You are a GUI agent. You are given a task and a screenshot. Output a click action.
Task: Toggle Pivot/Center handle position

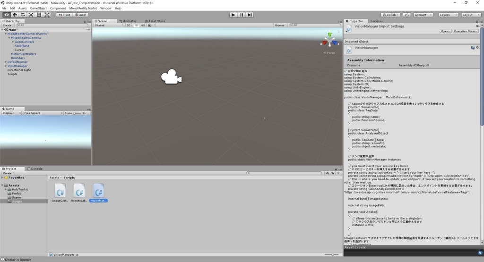[x=64, y=15]
